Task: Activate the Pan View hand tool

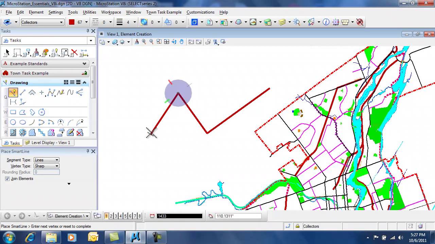Action: 181,42
